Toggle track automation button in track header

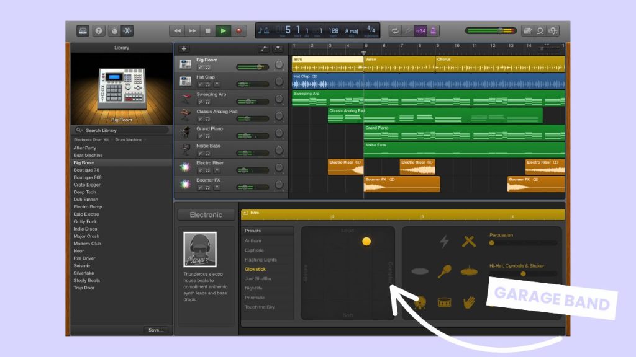click(263, 48)
